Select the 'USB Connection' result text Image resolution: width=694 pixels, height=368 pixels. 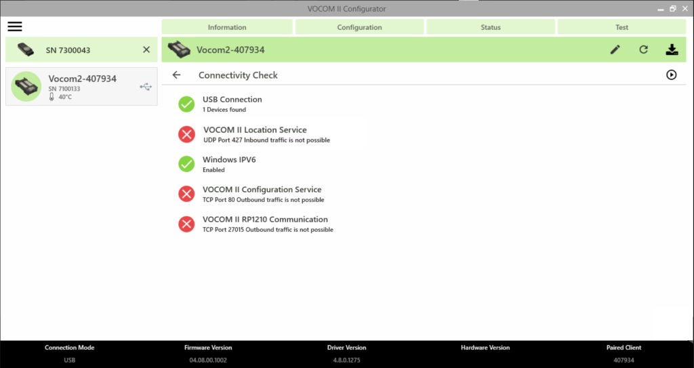tap(232, 99)
